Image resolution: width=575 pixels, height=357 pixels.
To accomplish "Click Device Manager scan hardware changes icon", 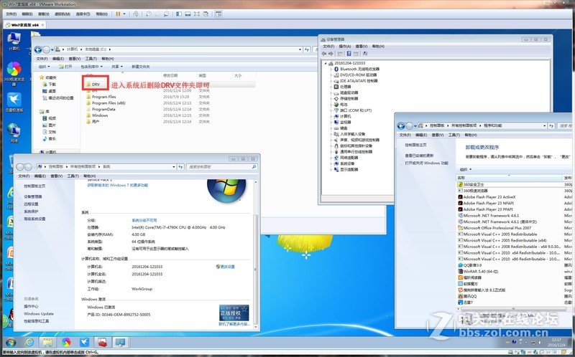I will pos(365,54).
